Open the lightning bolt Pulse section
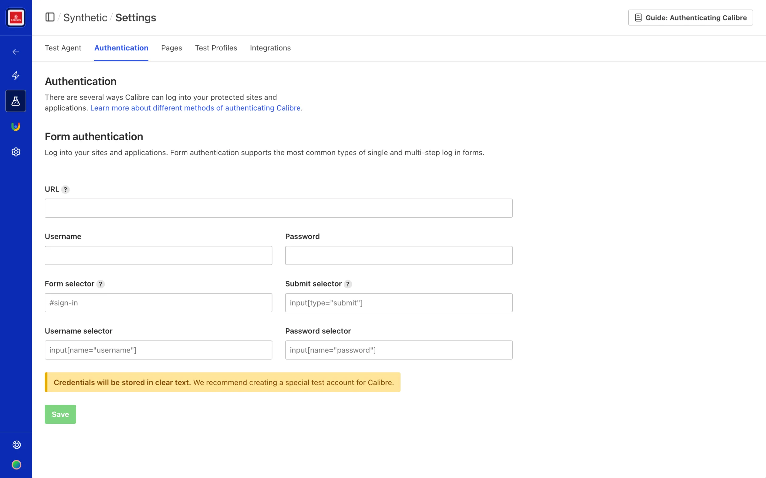Image resolution: width=766 pixels, height=478 pixels. point(16,76)
